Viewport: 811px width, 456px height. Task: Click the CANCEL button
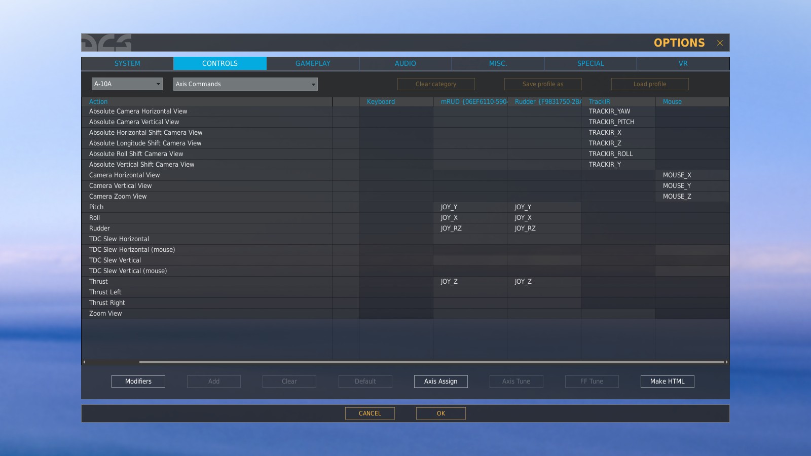[370, 413]
